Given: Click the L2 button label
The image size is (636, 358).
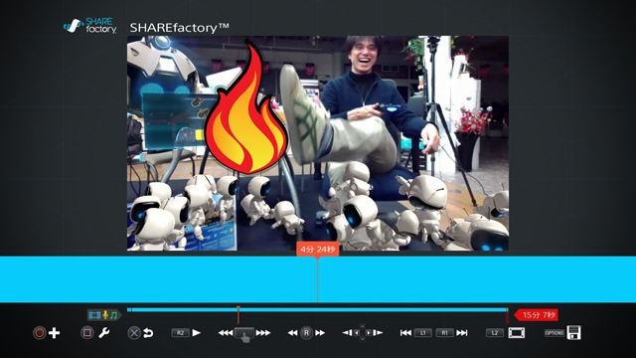Looking at the screenshot, I should 495,333.
